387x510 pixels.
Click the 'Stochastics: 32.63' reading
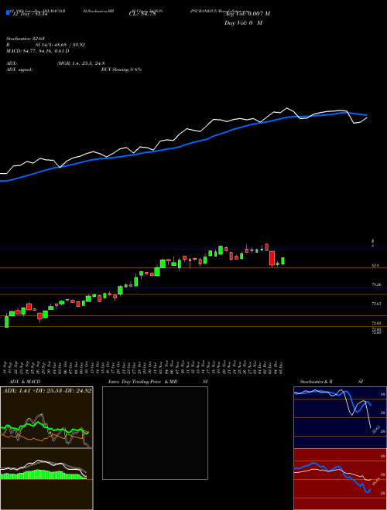pos(25,39)
